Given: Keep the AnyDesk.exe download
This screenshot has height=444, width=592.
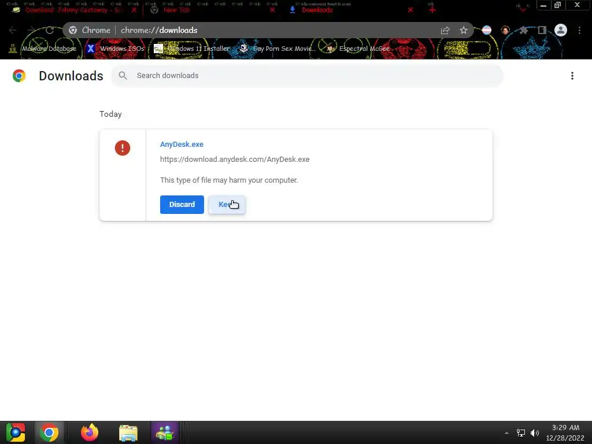Looking at the screenshot, I should point(227,204).
